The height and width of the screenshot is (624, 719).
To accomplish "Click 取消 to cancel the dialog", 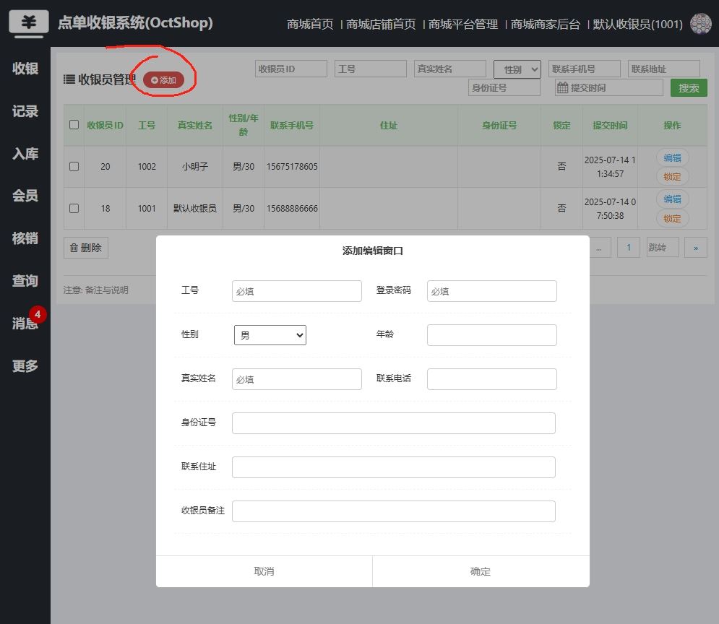I will [264, 571].
